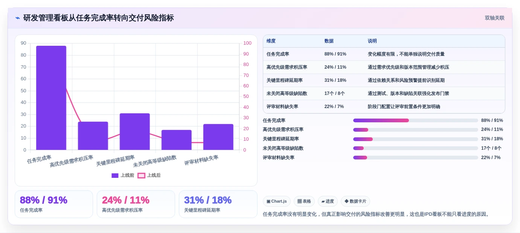Click description 通过依赖关系和风险预警提前识别延期
The image size is (520, 233).
click(406, 80)
